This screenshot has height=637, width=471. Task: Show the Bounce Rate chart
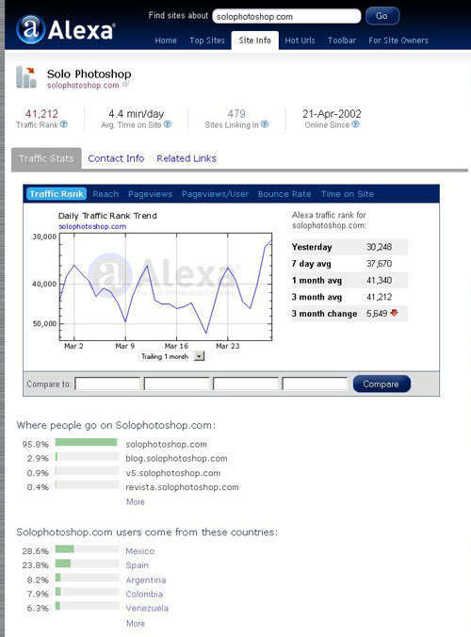pyautogui.click(x=284, y=194)
